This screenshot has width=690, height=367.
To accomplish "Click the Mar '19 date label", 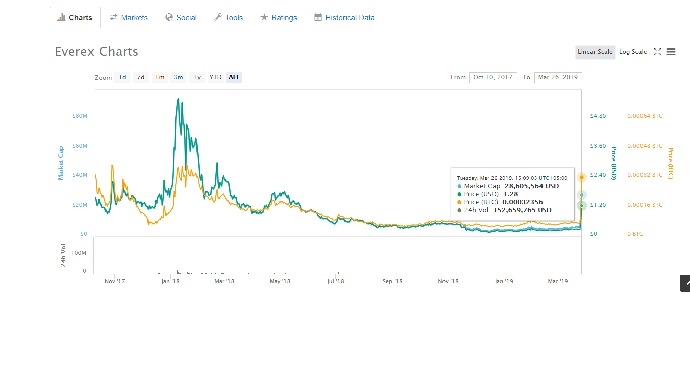I will 558,281.
